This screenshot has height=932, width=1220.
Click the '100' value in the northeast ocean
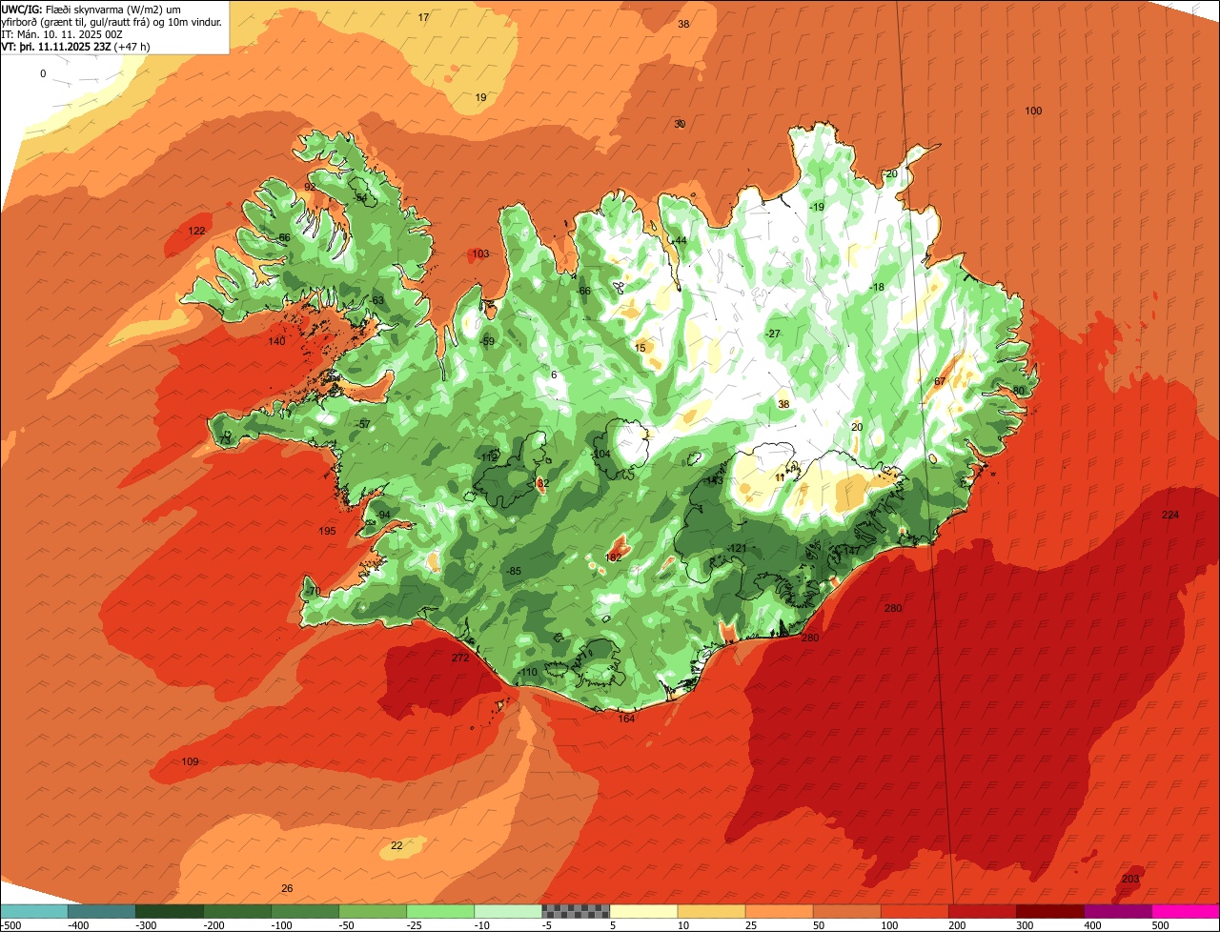[1033, 111]
